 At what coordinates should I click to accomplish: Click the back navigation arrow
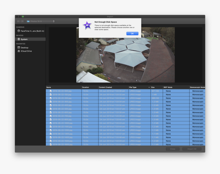click(18, 21)
